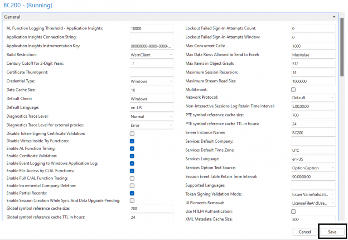
Task: Click Server Instance Name field
Action: tap(313, 133)
